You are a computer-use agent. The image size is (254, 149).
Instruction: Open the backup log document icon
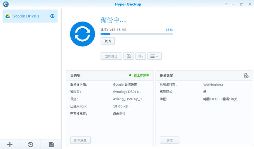(51, 144)
